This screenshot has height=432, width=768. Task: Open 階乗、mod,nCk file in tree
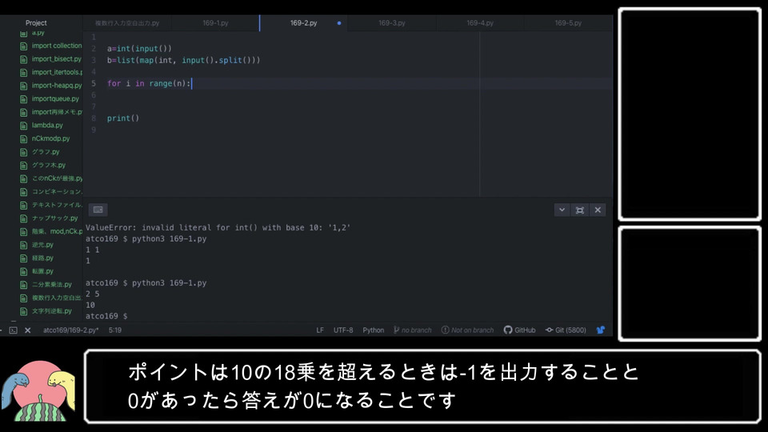(57, 231)
